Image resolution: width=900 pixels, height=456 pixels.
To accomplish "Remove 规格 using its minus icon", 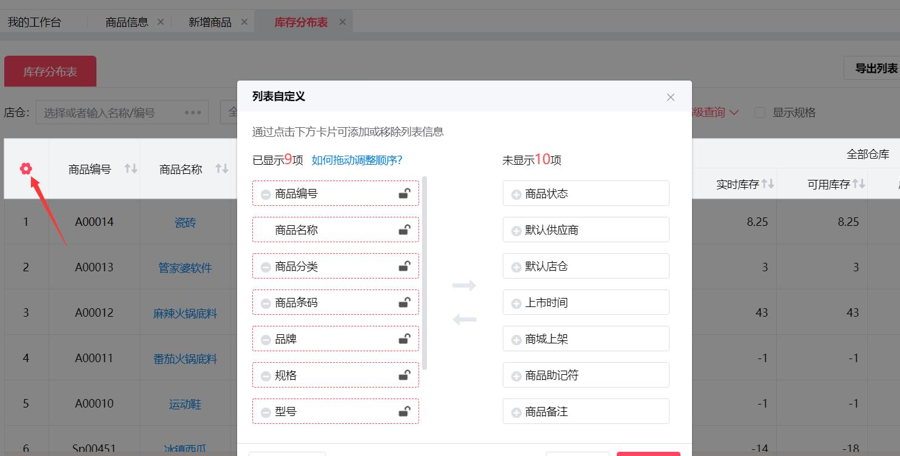I will [x=266, y=376].
